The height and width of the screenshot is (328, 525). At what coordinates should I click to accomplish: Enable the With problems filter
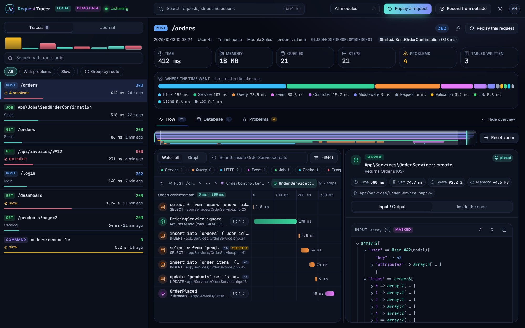[x=37, y=72]
